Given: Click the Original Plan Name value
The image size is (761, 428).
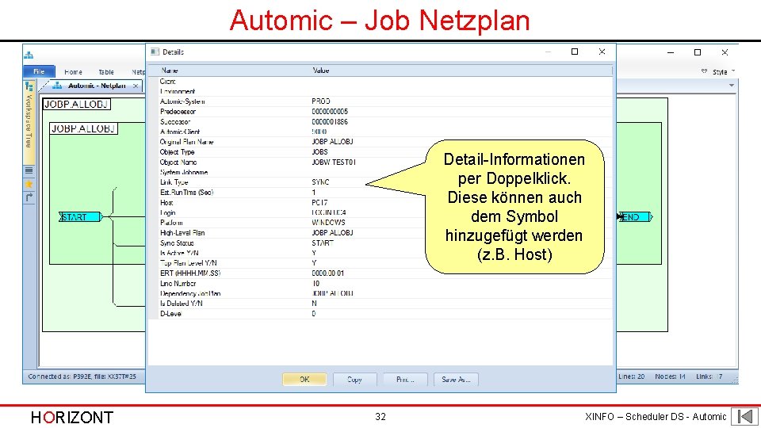Looking at the screenshot, I should click(332, 142).
